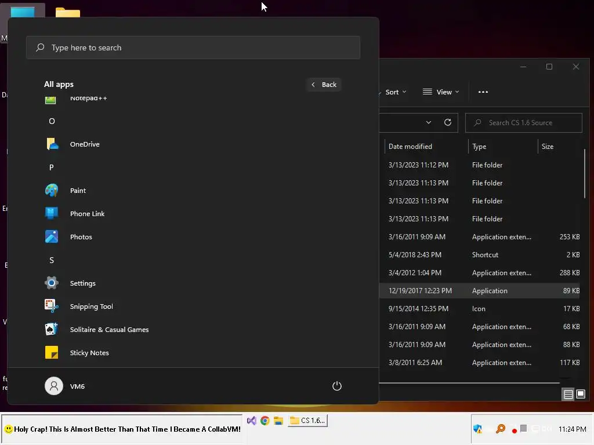Click the gray square tray icon
Image resolution: width=594 pixels, height=445 pixels.
pyautogui.click(x=524, y=428)
